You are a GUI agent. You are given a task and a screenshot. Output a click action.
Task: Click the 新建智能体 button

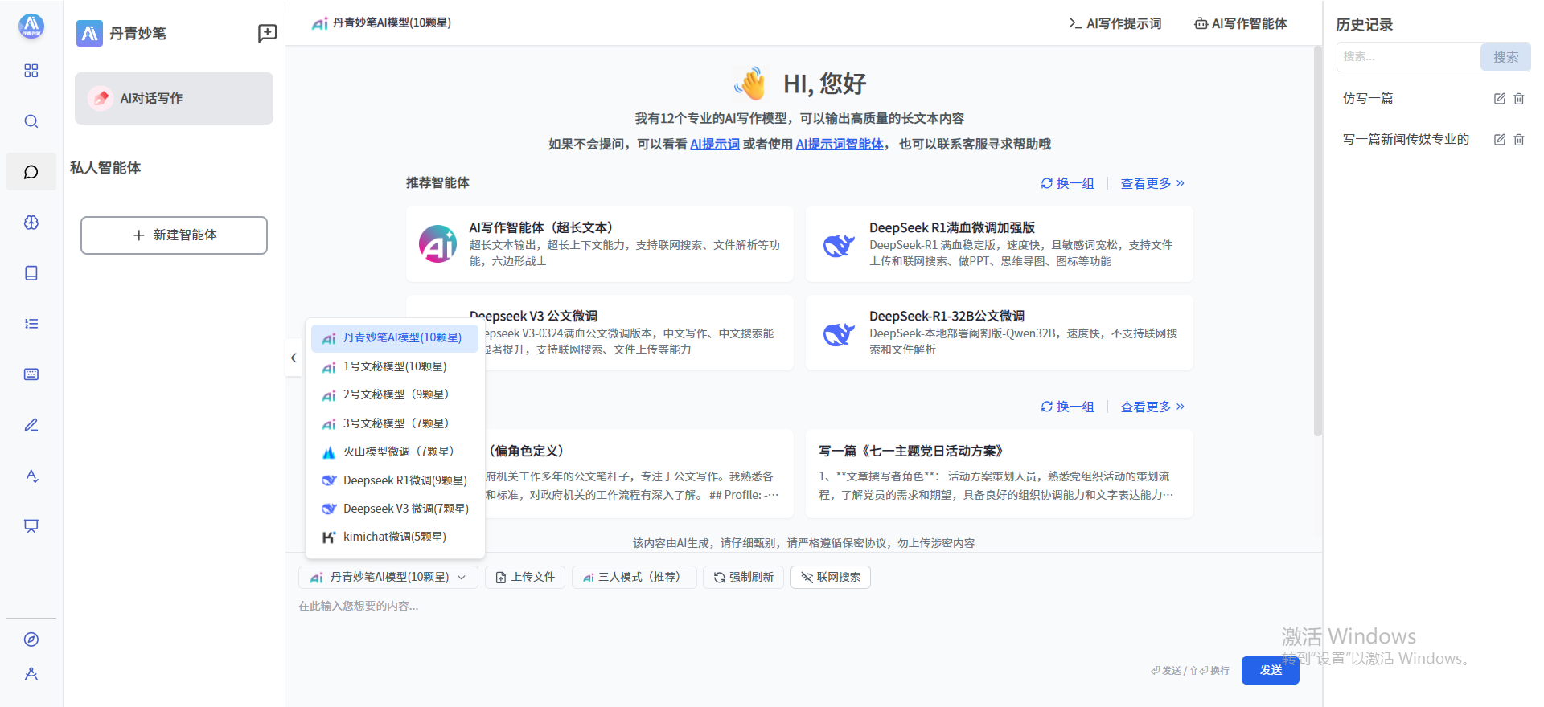[x=174, y=235]
